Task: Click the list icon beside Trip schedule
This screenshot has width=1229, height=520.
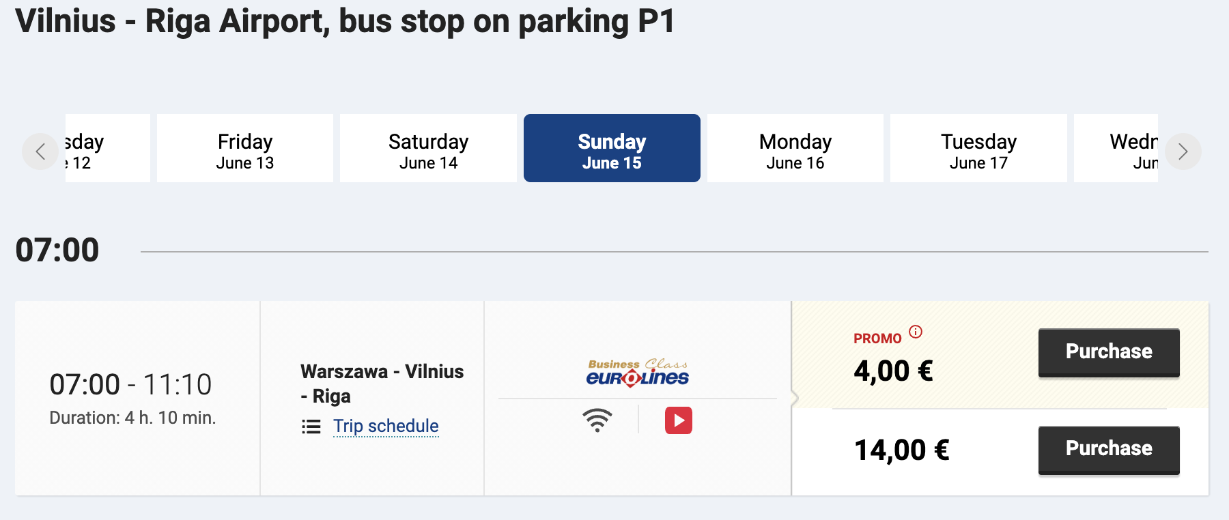Action: click(x=311, y=427)
